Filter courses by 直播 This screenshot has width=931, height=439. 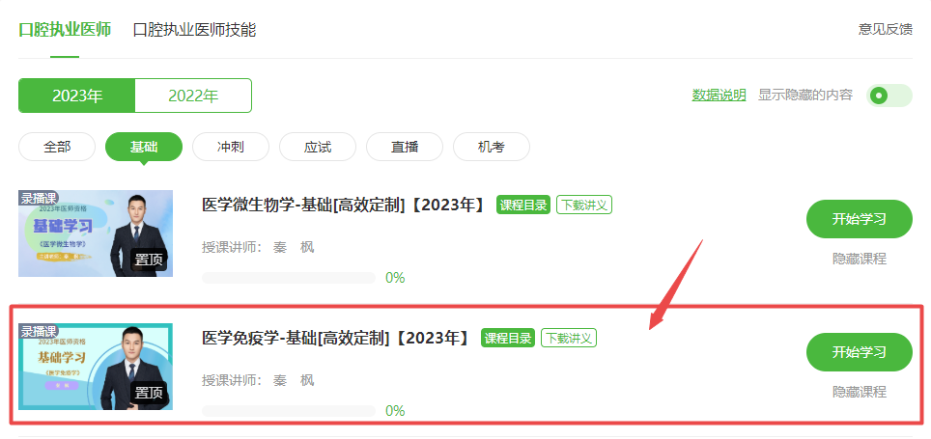[405, 147]
